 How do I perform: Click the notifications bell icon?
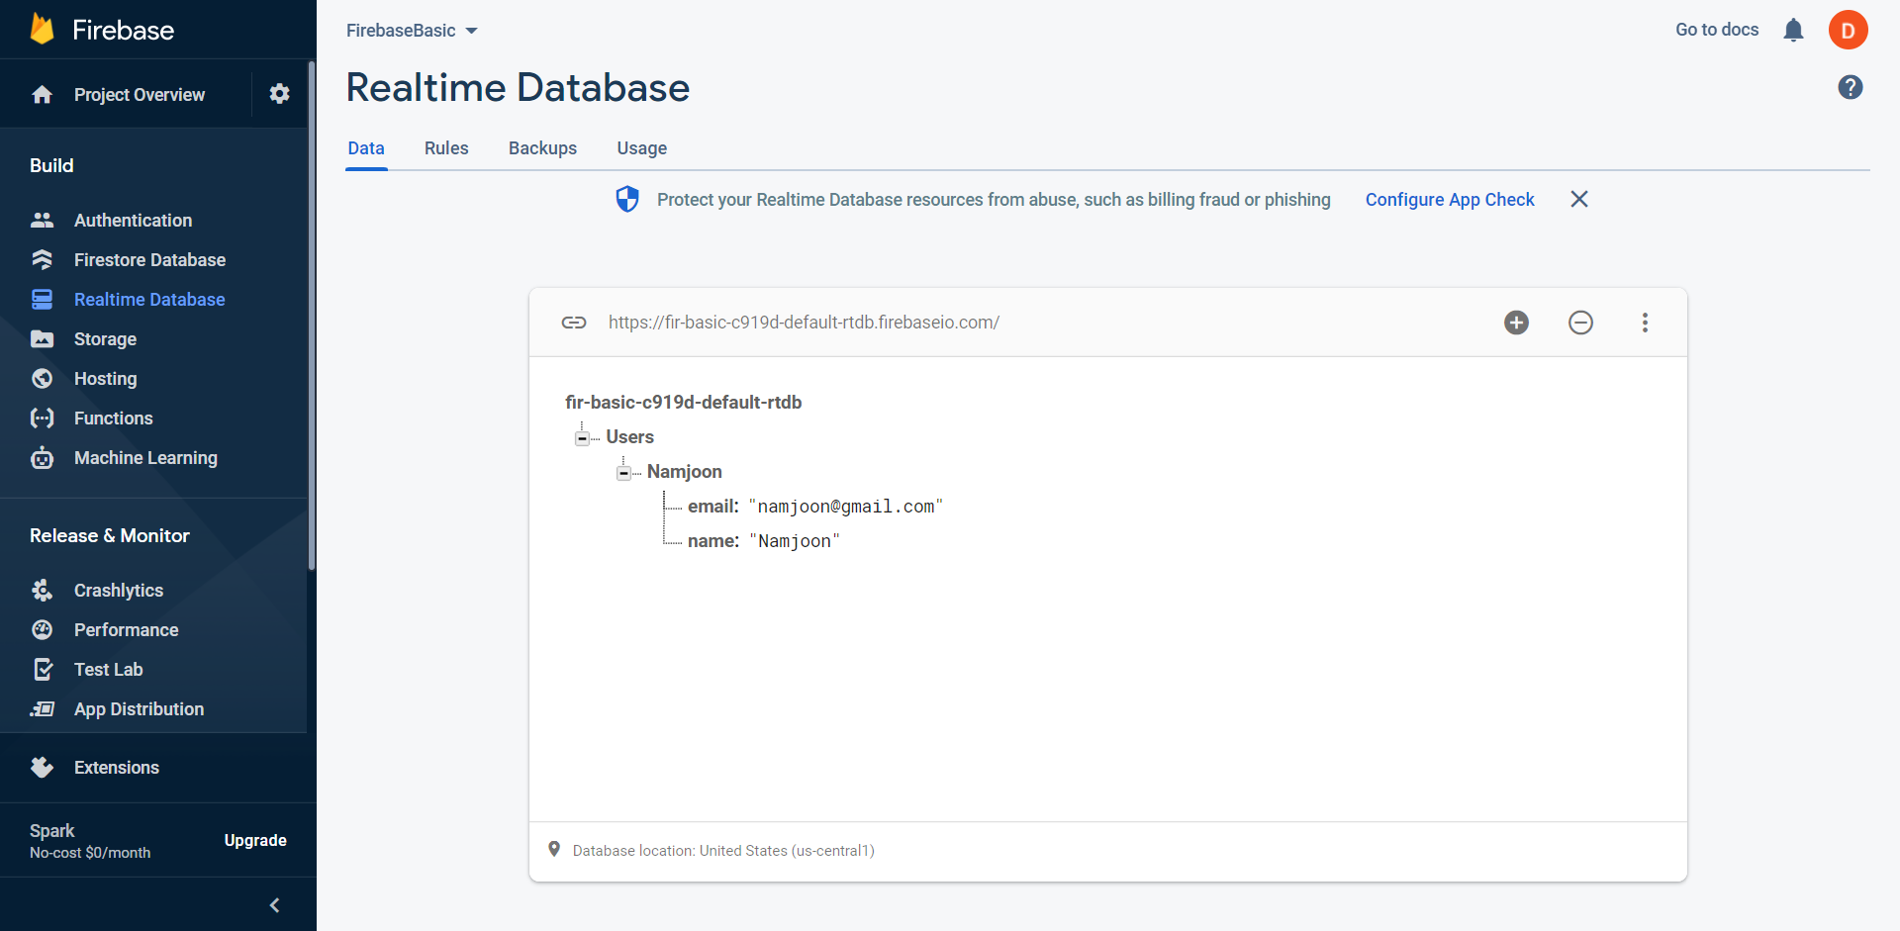[x=1793, y=30]
